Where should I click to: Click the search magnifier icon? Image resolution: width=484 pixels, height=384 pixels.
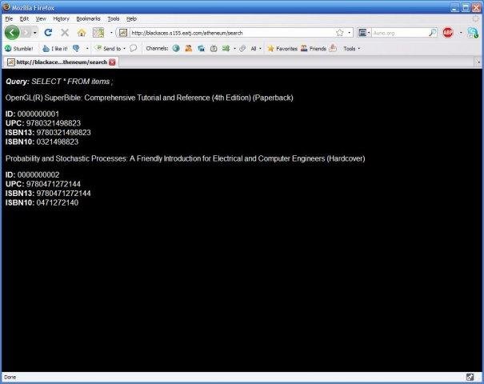[433, 33]
